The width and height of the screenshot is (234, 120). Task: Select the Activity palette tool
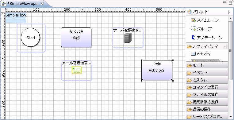[x=201, y=54]
